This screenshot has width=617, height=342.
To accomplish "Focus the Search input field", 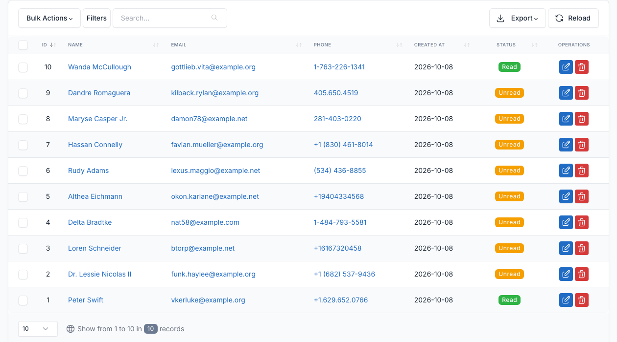I will (x=170, y=18).
